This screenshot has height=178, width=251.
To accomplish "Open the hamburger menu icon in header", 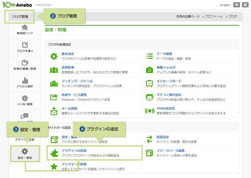I will tap(245, 5).
